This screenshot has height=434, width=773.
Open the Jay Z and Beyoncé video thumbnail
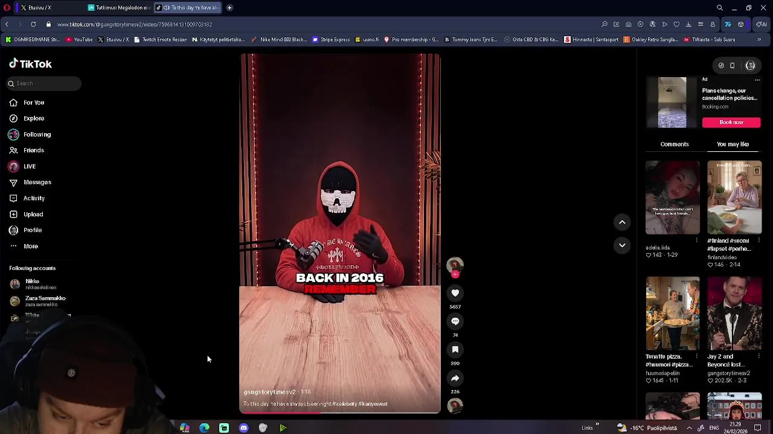point(734,313)
